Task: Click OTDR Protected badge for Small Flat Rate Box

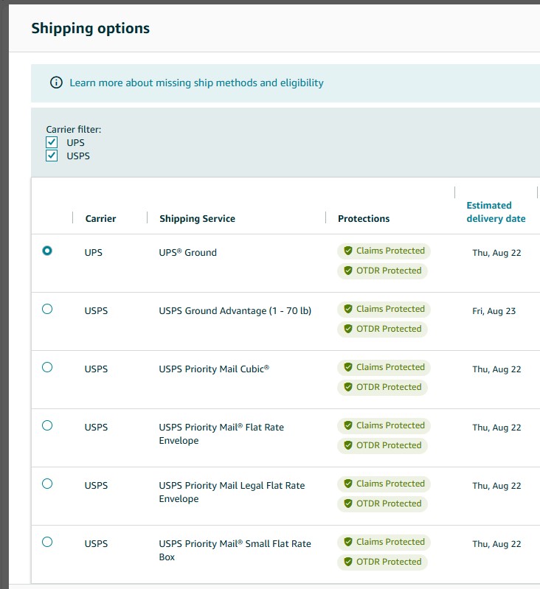Action: (382, 562)
